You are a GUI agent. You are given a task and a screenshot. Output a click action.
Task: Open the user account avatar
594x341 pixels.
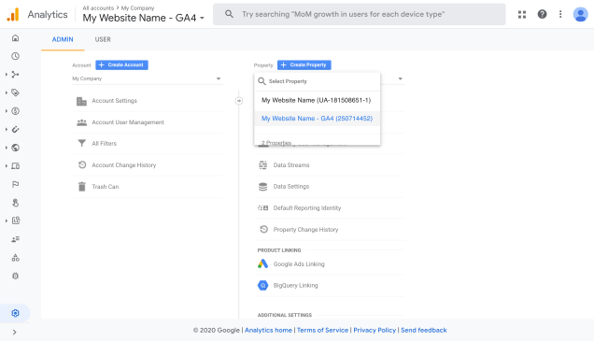pyautogui.click(x=580, y=14)
